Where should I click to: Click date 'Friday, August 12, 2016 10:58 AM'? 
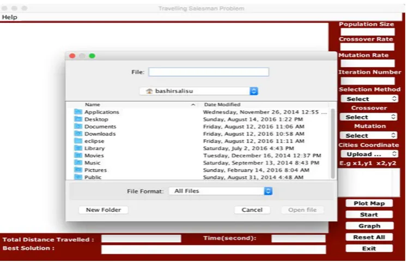click(254, 134)
